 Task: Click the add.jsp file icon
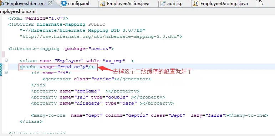coord(163,4)
